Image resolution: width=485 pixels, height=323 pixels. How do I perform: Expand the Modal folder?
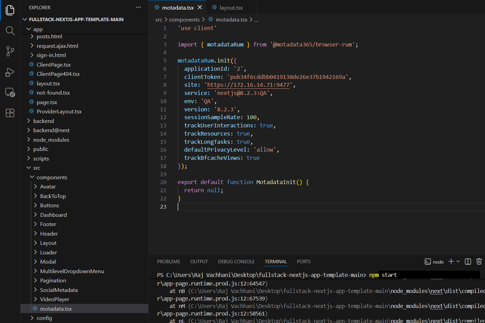[84, 262]
